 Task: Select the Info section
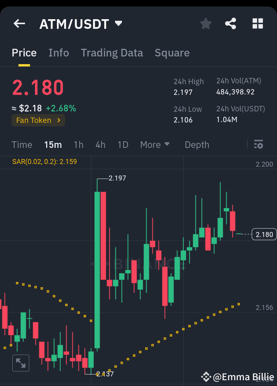[x=58, y=53]
